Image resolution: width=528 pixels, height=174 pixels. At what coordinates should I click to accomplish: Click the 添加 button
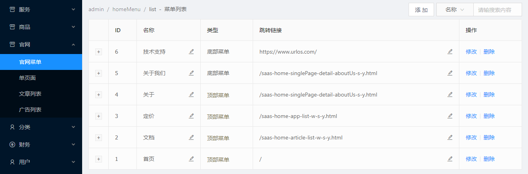(421, 10)
